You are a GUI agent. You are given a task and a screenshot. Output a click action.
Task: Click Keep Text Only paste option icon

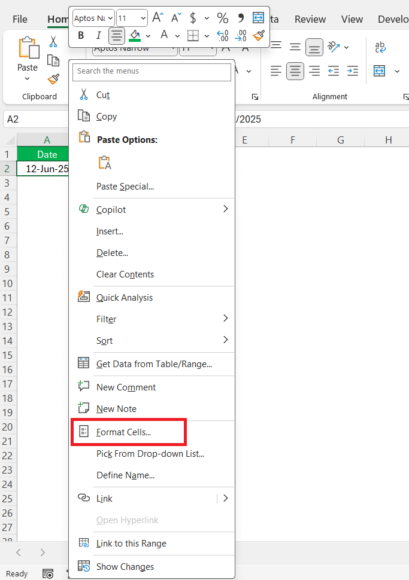[x=104, y=163]
